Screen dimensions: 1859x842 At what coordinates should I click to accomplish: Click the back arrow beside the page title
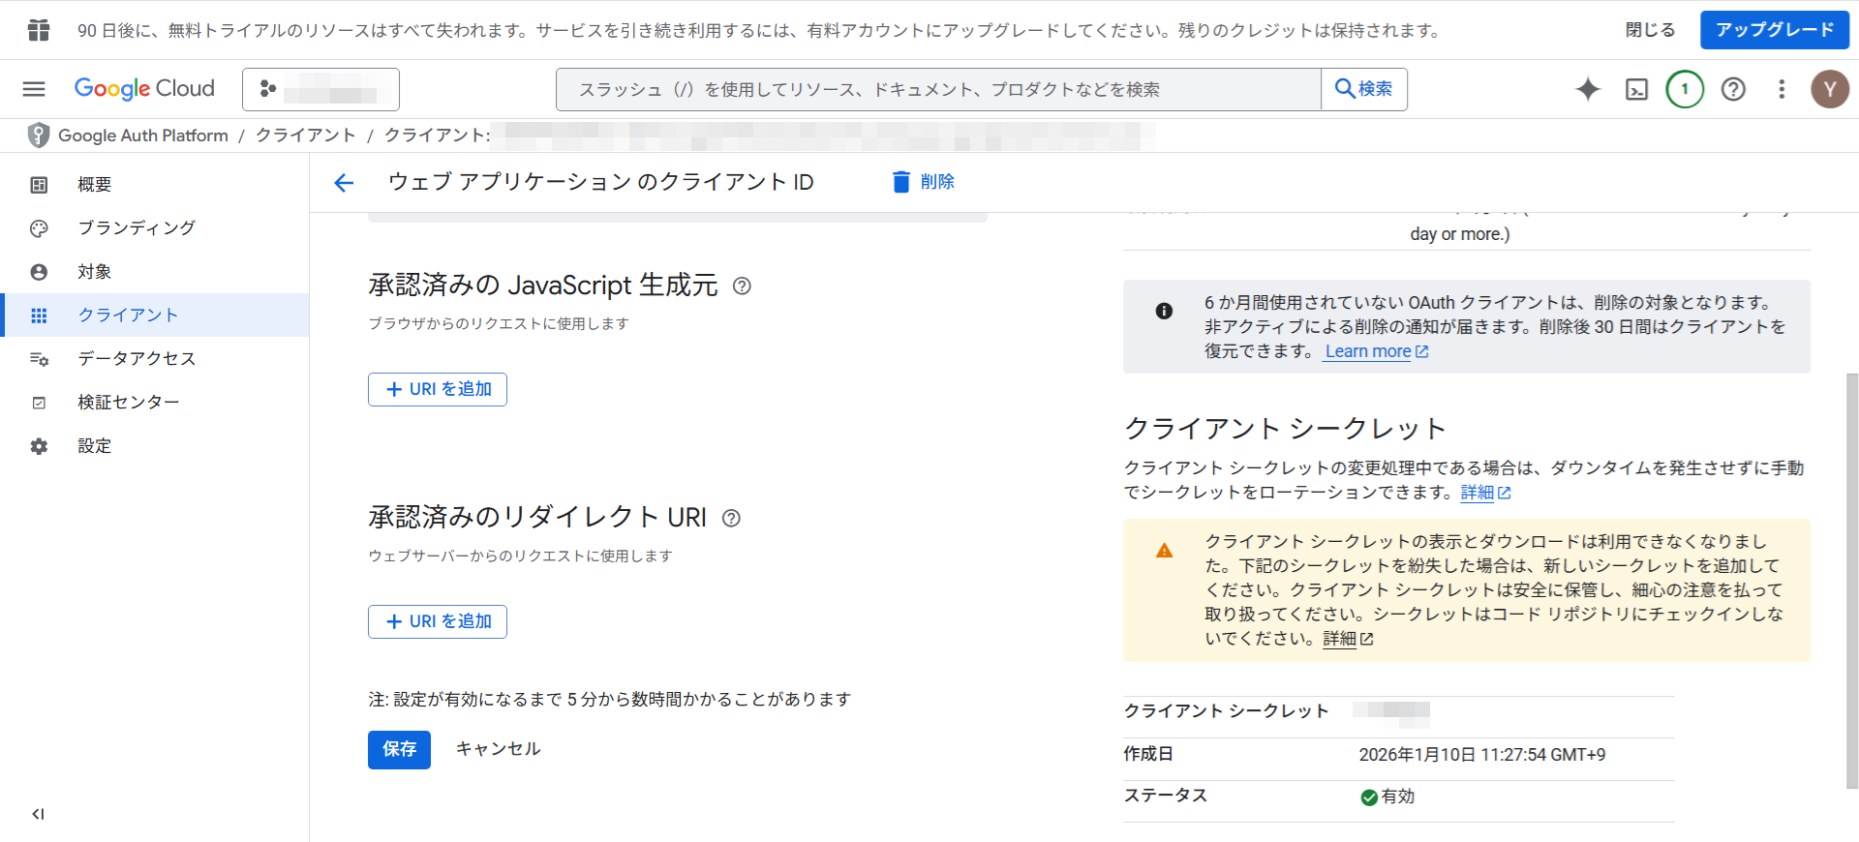[344, 182]
